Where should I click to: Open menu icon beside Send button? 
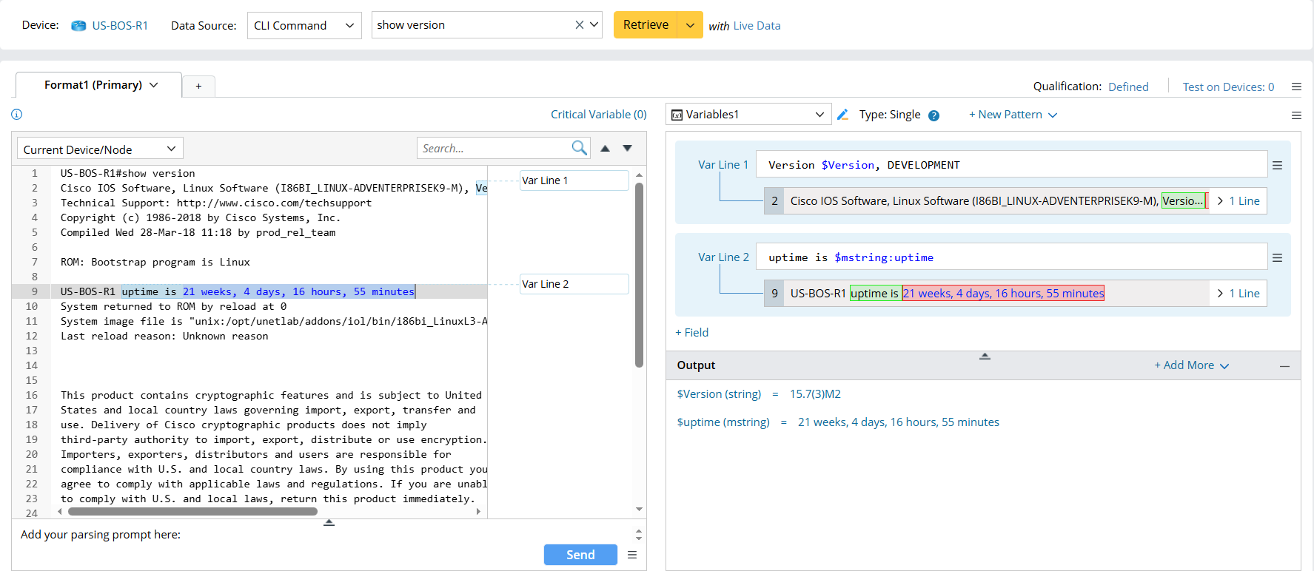pos(632,555)
